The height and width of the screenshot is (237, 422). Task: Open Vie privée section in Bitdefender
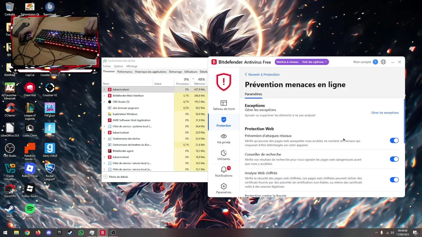[x=224, y=139]
